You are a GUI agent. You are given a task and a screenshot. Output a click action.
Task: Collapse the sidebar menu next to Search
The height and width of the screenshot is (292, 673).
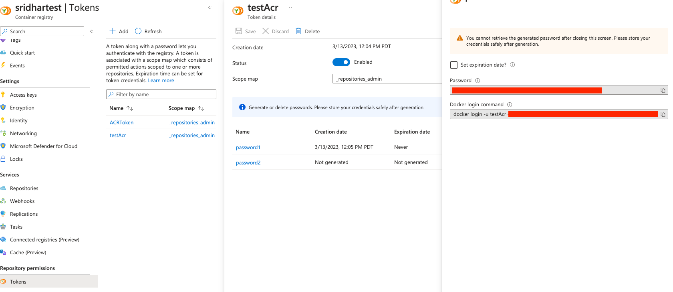(92, 31)
